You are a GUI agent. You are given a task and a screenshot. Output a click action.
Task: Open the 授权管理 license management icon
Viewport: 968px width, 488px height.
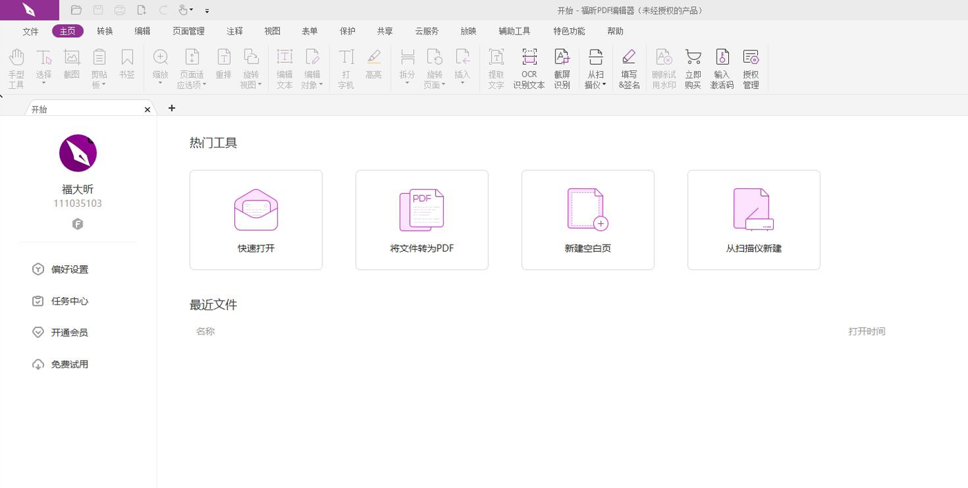coord(750,67)
